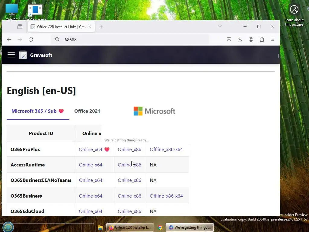The width and height of the screenshot is (309, 232).
Task: Open a new browser tab
Action: (x=101, y=27)
